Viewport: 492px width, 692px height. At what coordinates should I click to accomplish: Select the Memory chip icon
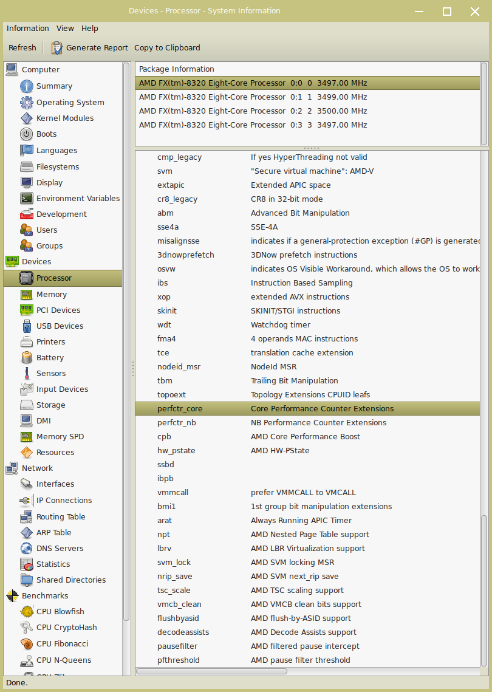27,295
